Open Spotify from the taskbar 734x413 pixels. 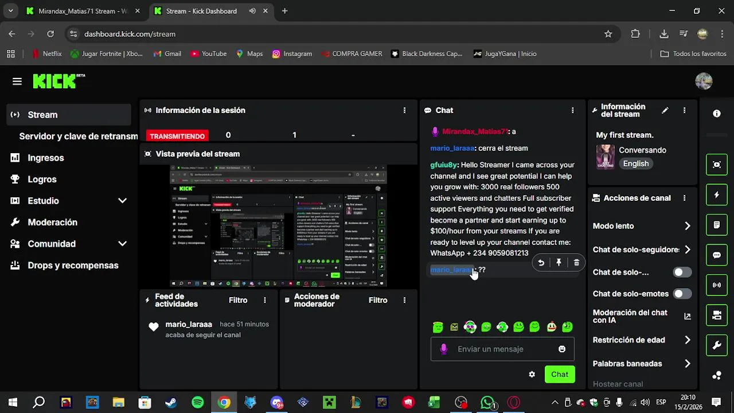[197, 403]
